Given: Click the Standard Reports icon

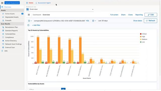Looking at the screenshot, I should click(x=3, y=31).
